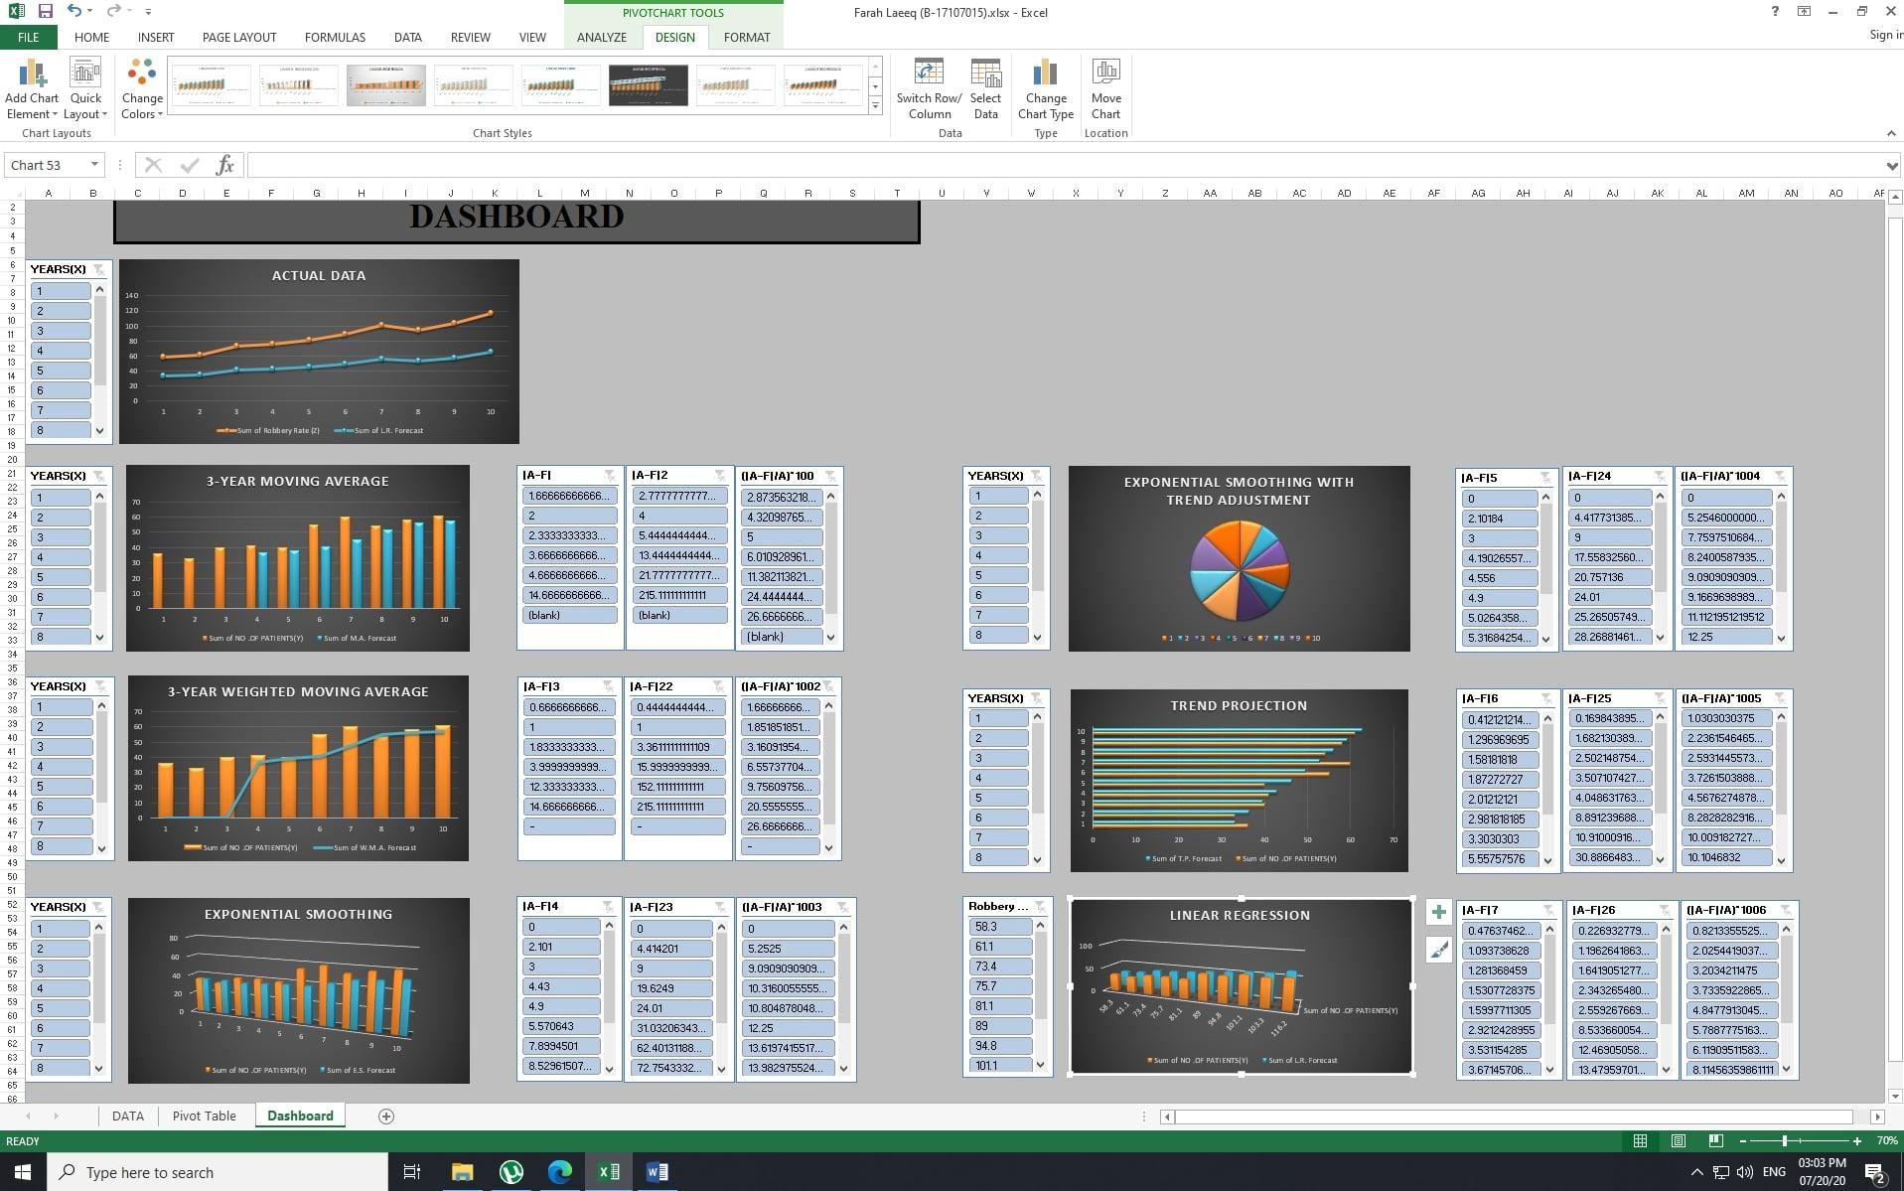Image resolution: width=1904 pixels, height=1191 pixels.
Task: Toggle the (blank) item in IA-F| slicer
Action: pos(570,615)
